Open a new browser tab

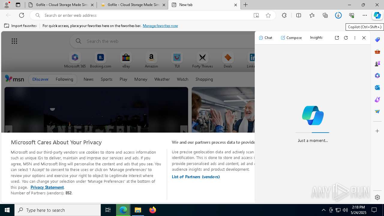click(x=245, y=5)
